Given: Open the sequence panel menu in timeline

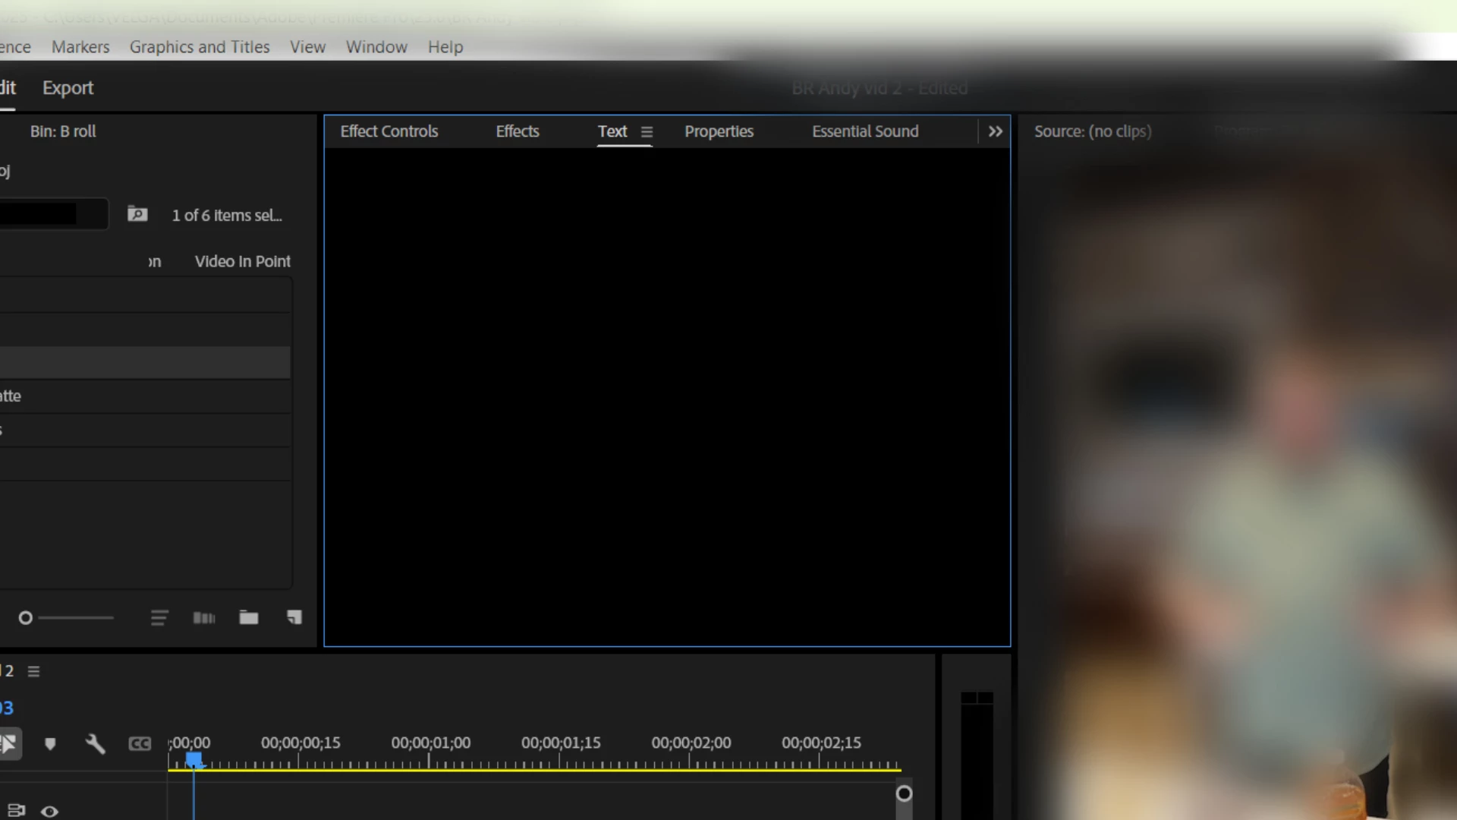Looking at the screenshot, I should [33, 671].
